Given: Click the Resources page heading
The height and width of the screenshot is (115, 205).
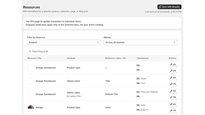Looking at the screenshot, I should pos(31,7).
